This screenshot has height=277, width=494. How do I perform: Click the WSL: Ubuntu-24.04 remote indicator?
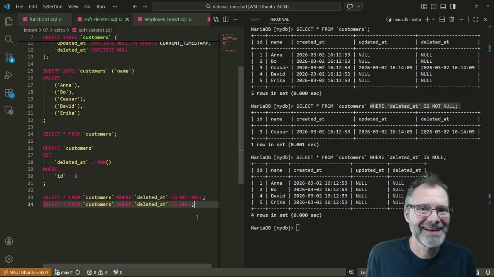tap(25, 272)
